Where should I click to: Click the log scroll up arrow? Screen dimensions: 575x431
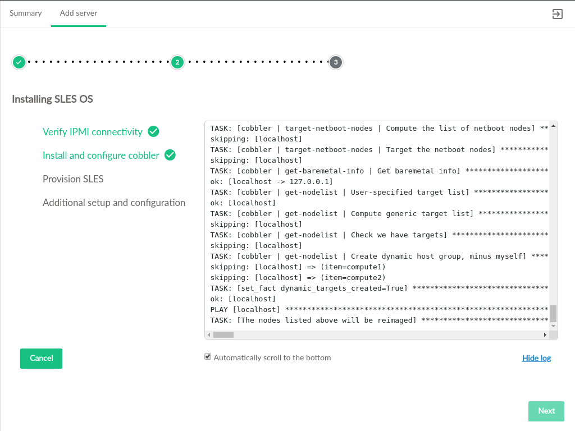point(553,126)
